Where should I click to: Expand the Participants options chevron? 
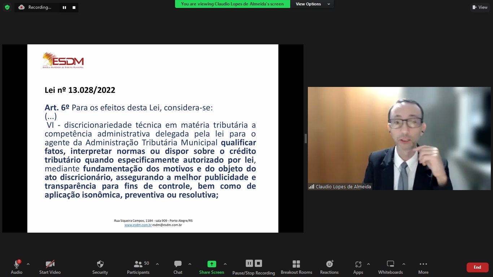[x=157, y=264]
